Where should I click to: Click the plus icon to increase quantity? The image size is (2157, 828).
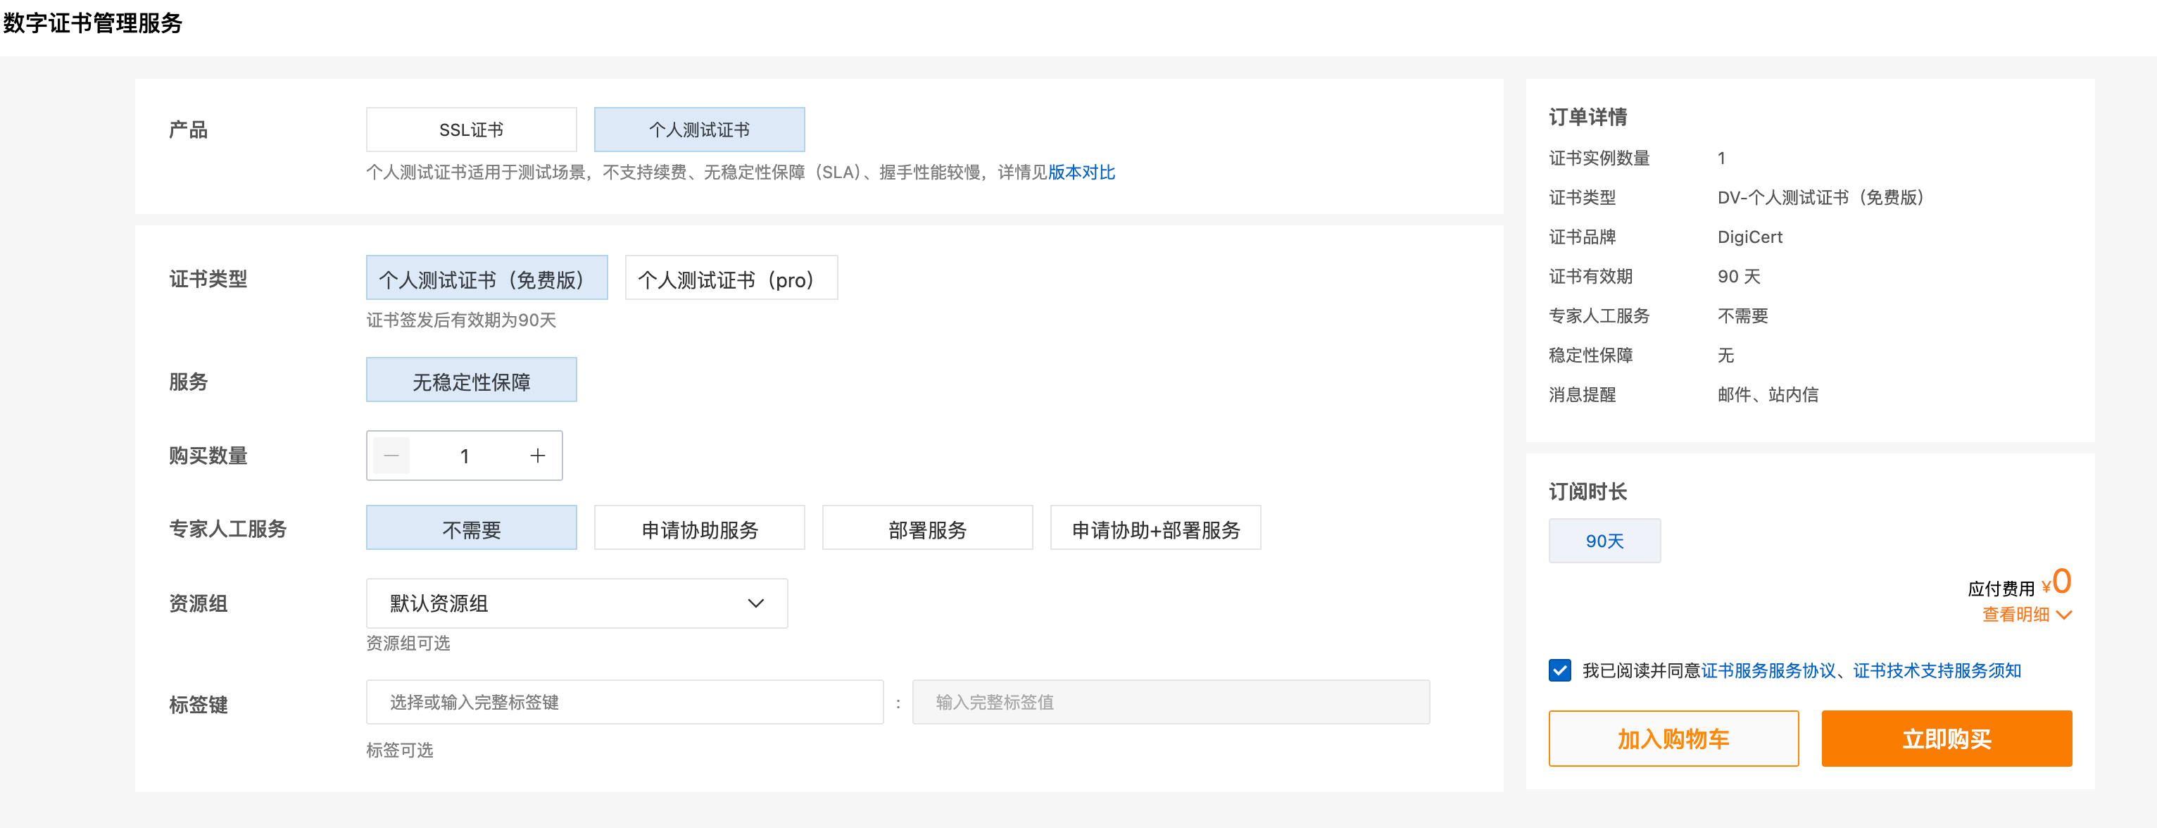point(538,456)
